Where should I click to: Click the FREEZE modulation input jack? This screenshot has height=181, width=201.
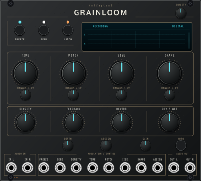point(44,168)
